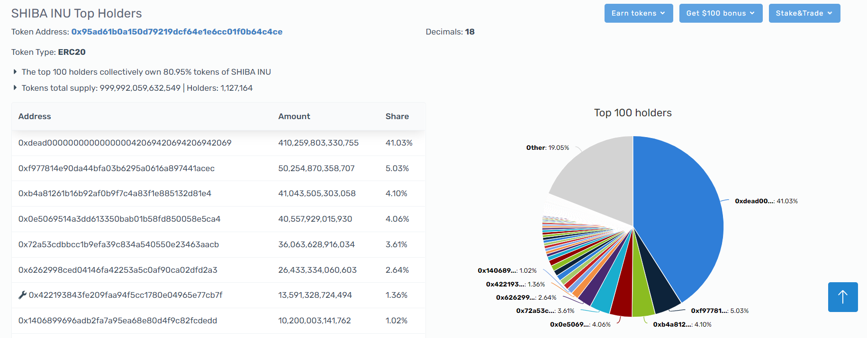Open the Earn tokens dropdown
This screenshot has width=867, height=338.
click(639, 13)
